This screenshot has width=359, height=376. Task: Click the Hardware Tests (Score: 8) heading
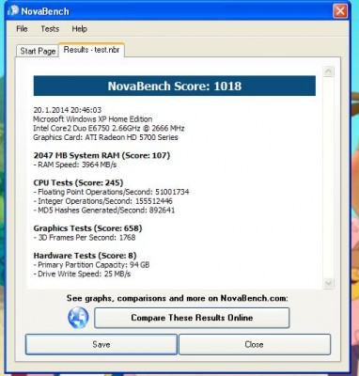[x=85, y=256]
